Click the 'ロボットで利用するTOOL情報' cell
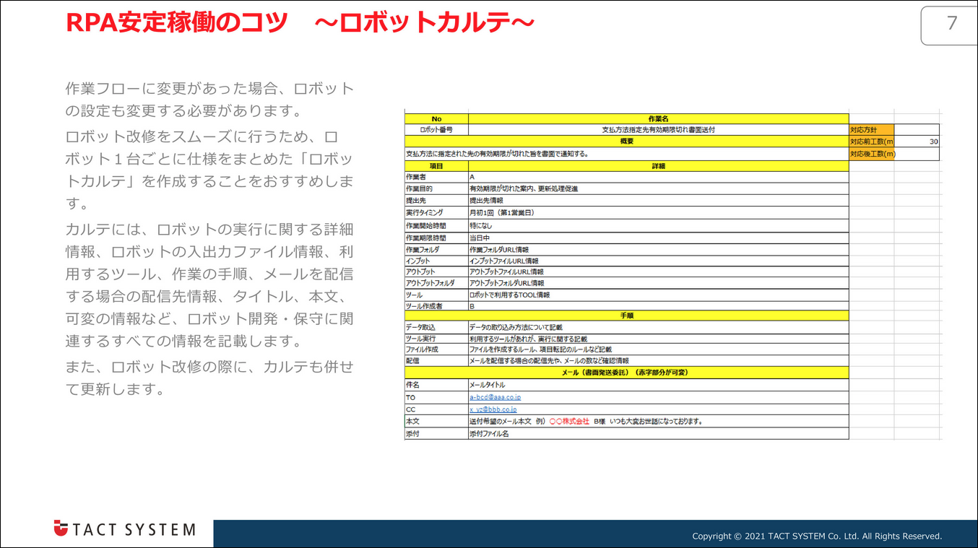 coord(659,295)
